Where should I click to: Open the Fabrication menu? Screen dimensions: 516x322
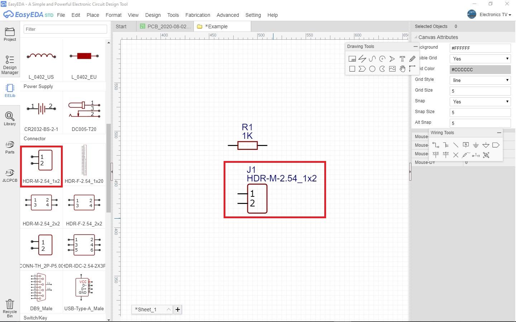coord(198,15)
